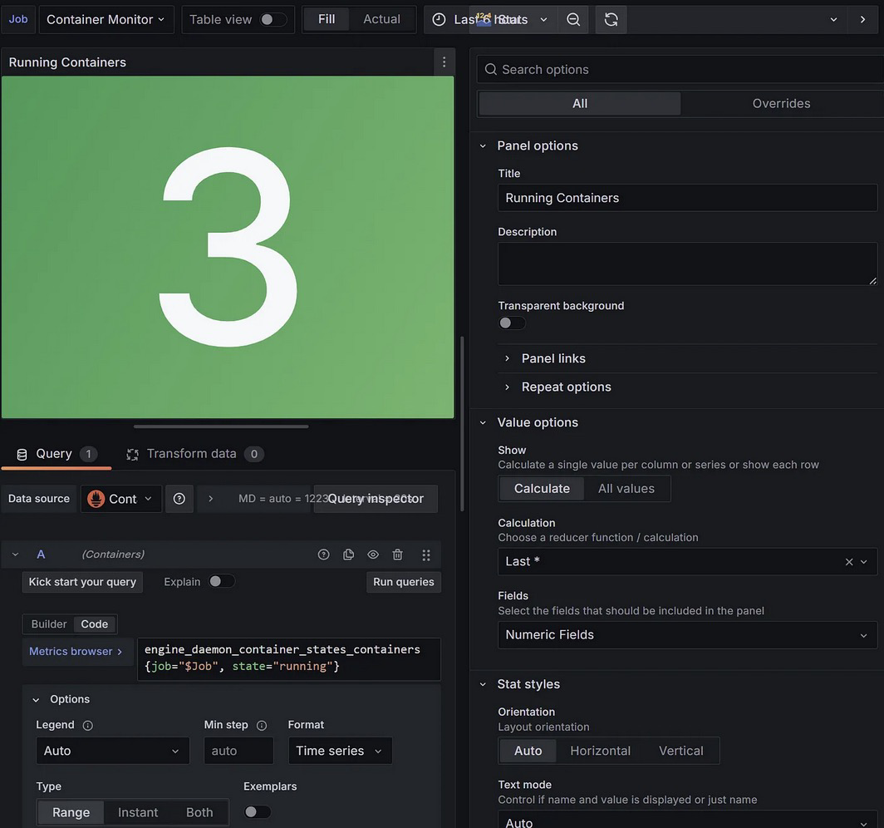Select Calculate under Show
This screenshot has width=884, height=828.
(x=542, y=489)
